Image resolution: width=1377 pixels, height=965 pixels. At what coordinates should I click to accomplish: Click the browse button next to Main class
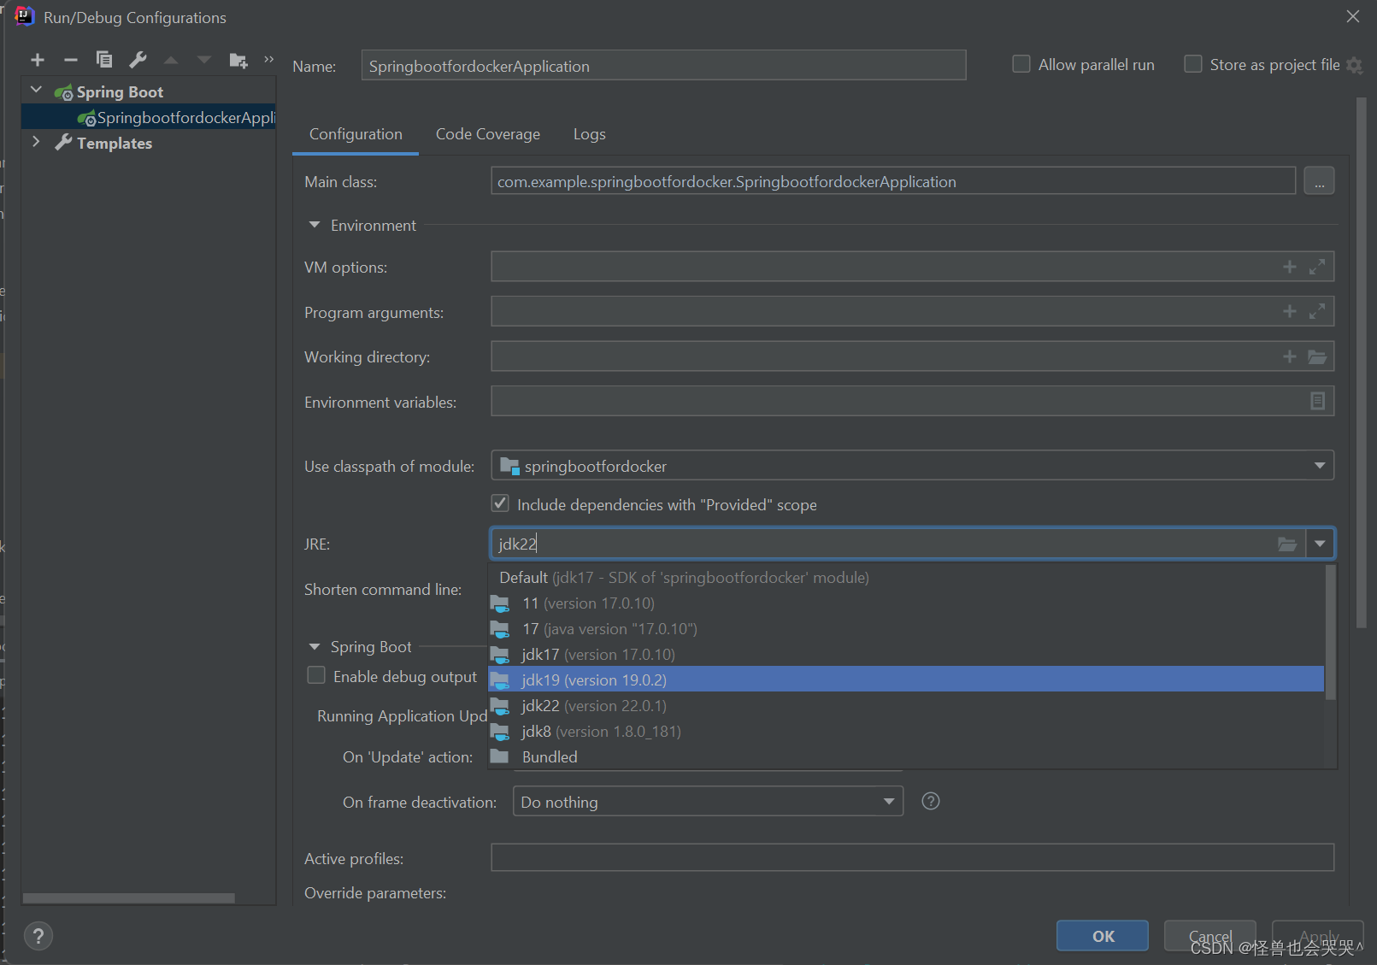click(x=1319, y=181)
